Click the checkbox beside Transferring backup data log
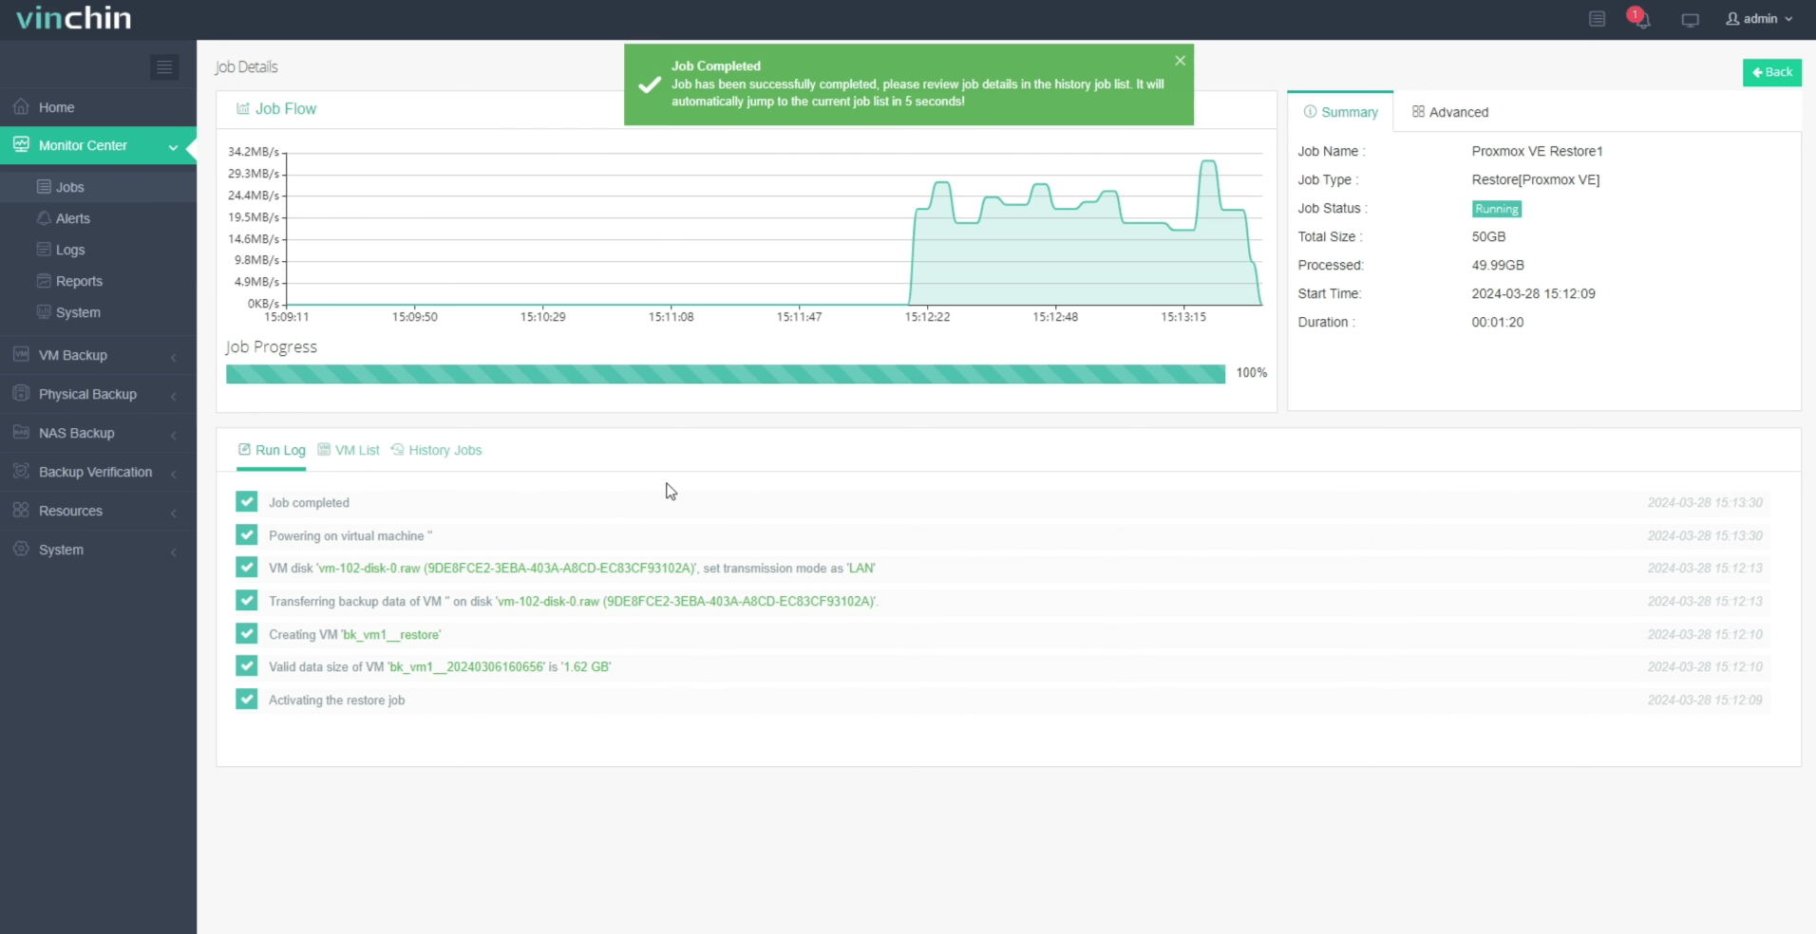This screenshot has height=934, width=1816. [x=246, y=600]
